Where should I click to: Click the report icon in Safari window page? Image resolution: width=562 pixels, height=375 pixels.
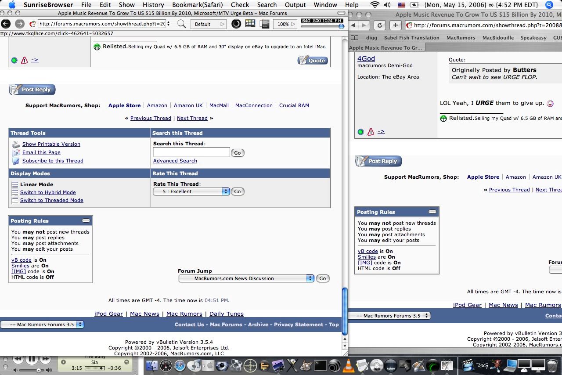[371, 132]
